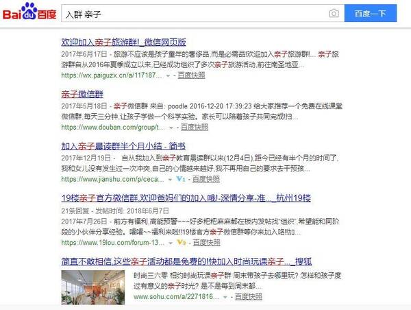Open 百度快照 for the sohu result
411x310 pixels.
click(249, 296)
